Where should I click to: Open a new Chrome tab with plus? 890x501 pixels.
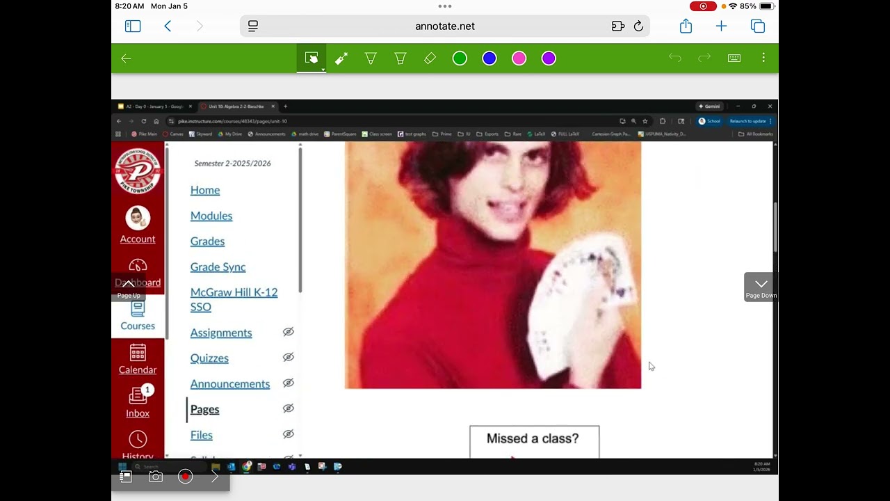pyautogui.click(x=285, y=106)
